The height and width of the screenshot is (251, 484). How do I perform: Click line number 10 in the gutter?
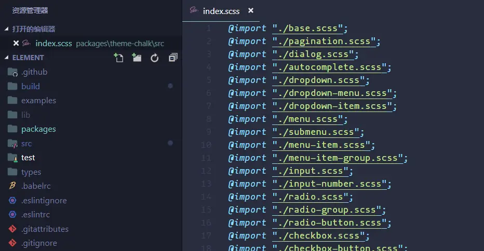point(206,145)
